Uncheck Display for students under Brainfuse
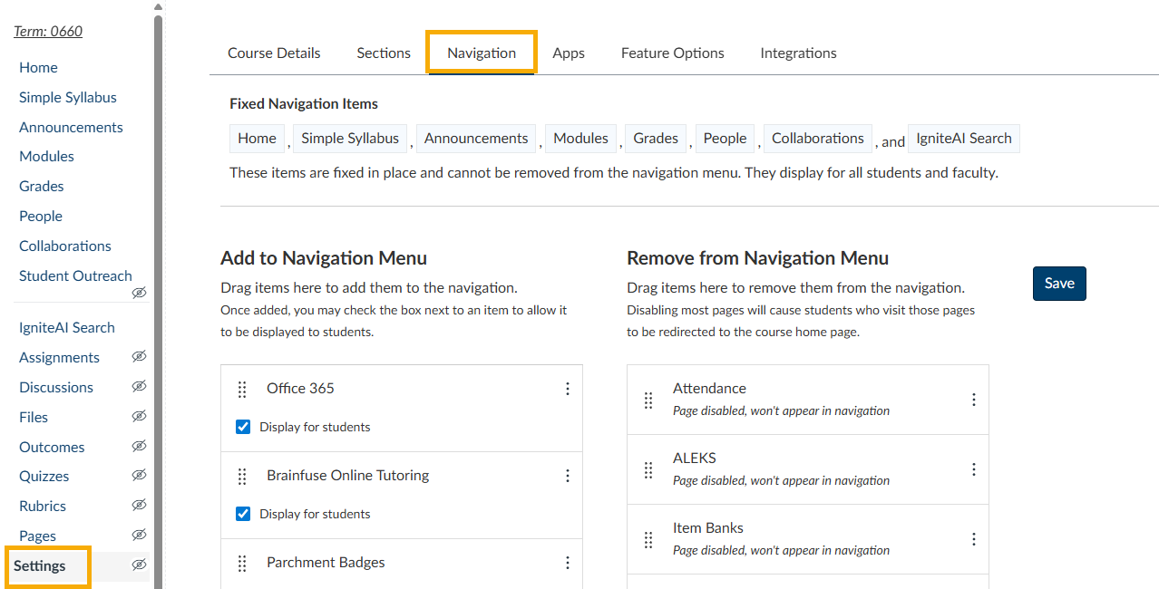The image size is (1159, 589). [x=243, y=514]
